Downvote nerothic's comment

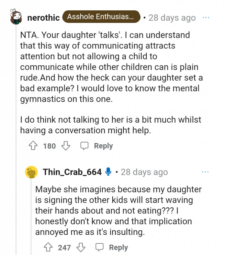[x=66, y=146]
